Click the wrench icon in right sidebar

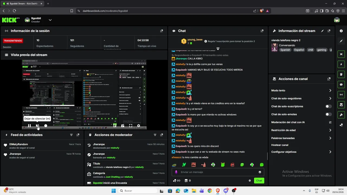coord(341,115)
